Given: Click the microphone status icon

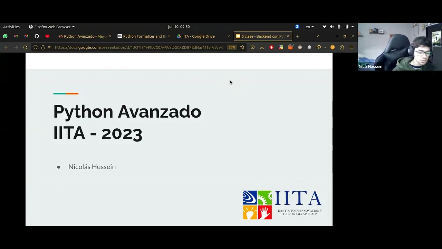Looking at the screenshot, I should click(x=339, y=27).
